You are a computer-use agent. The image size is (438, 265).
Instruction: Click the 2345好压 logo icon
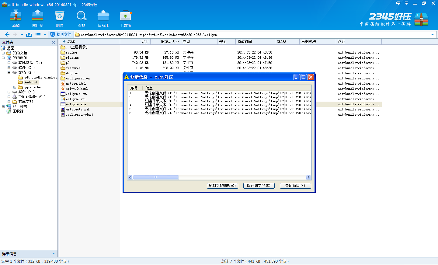(421, 19)
